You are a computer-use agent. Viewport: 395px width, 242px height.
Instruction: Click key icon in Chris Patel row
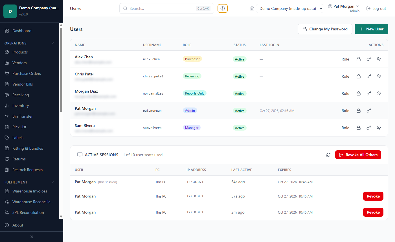(369, 76)
